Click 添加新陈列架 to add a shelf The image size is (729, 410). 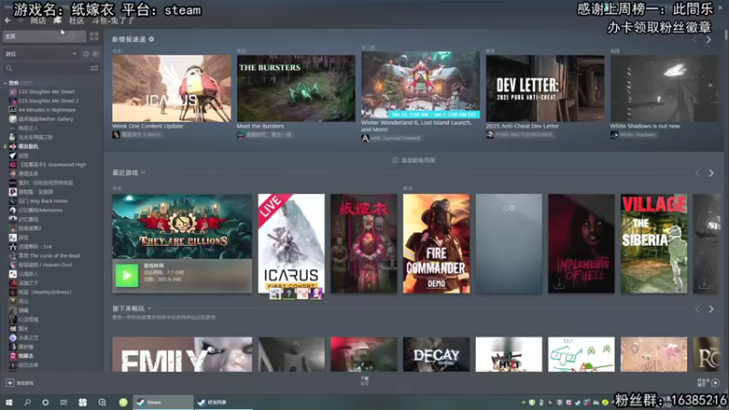coord(414,160)
